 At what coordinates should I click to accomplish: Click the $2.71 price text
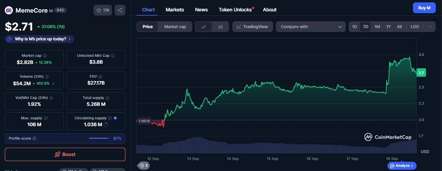(x=19, y=27)
